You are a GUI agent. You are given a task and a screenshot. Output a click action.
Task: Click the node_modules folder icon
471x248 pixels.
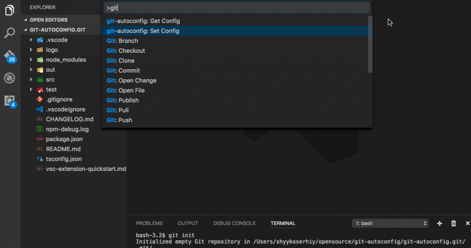click(x=40, y=60)
